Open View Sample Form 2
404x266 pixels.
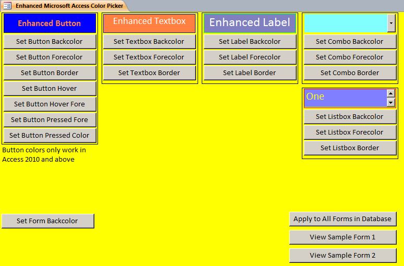coord(342,256)
